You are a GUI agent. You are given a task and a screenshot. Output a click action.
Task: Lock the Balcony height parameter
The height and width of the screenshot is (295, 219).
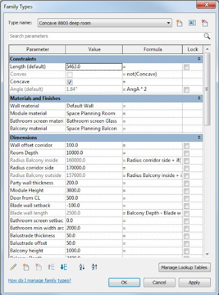(x=186, y=251)
